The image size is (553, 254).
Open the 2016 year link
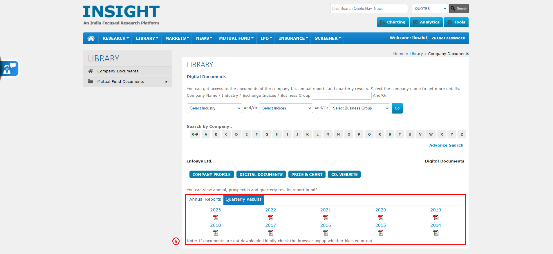pyautogui.click(x=326, y=225)
